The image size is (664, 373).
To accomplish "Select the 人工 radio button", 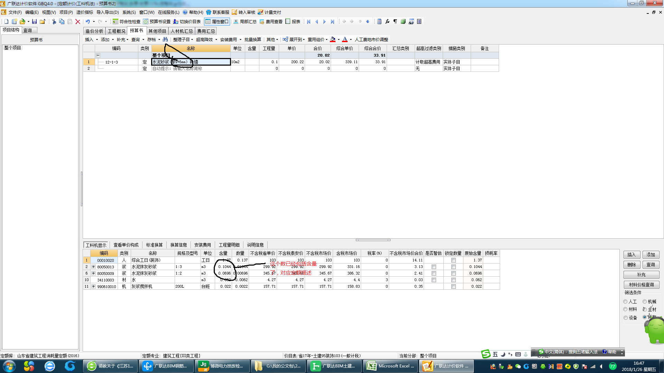I will (x=625, y=302).
